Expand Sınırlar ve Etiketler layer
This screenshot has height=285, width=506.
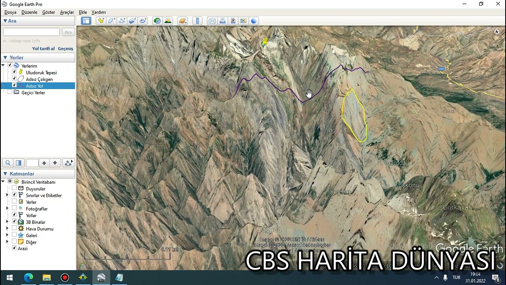pos(7,195)
